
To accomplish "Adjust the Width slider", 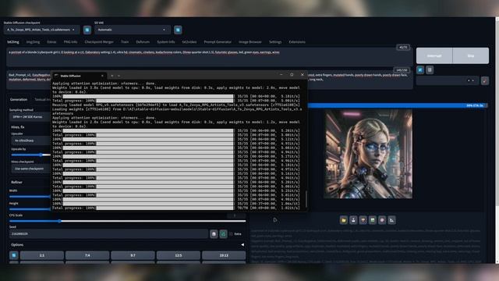I will [x=30, y=197].
